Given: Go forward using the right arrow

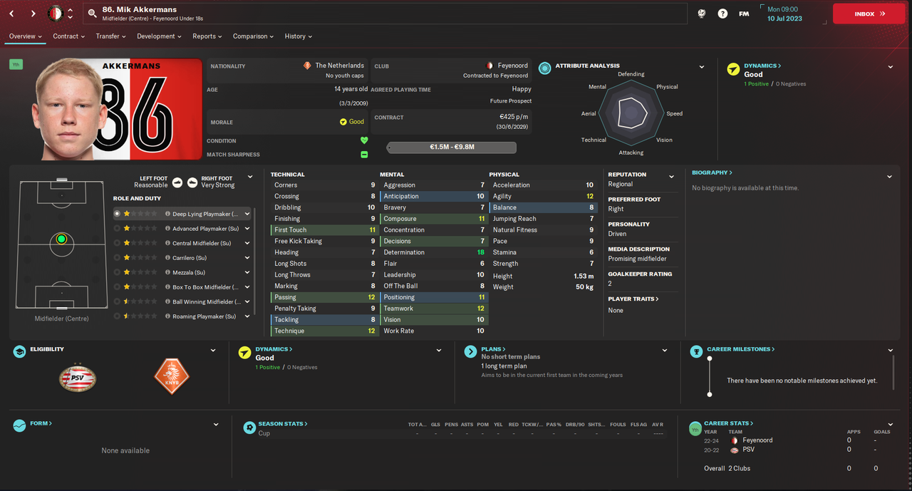Looking at the screenshot, I should coord(33,14).
